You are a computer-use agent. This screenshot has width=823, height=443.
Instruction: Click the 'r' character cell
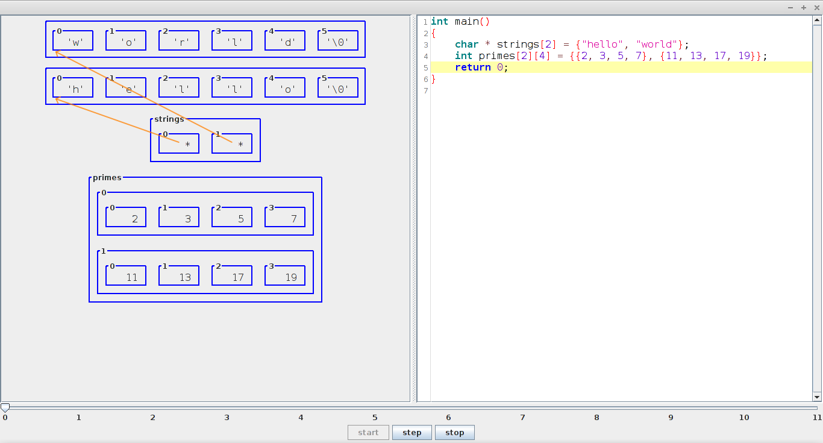(179, 40)
